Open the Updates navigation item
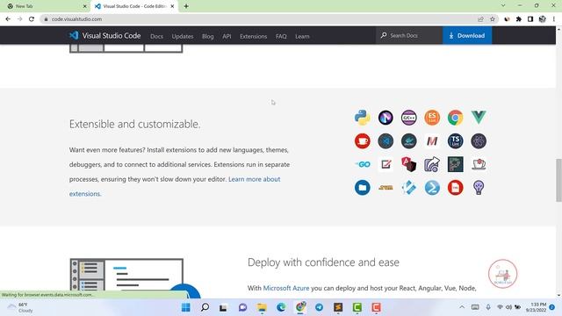This screenshot has height=316, width=562. [183, 36]
